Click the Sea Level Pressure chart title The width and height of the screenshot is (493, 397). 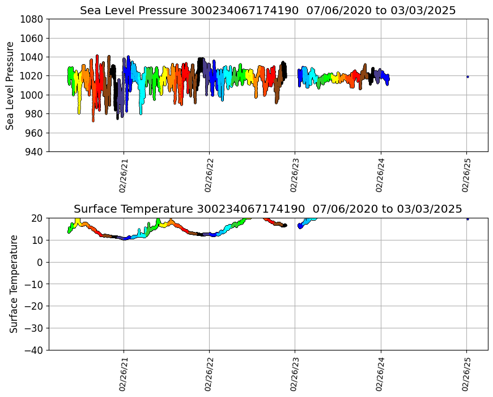coord(267,11)
